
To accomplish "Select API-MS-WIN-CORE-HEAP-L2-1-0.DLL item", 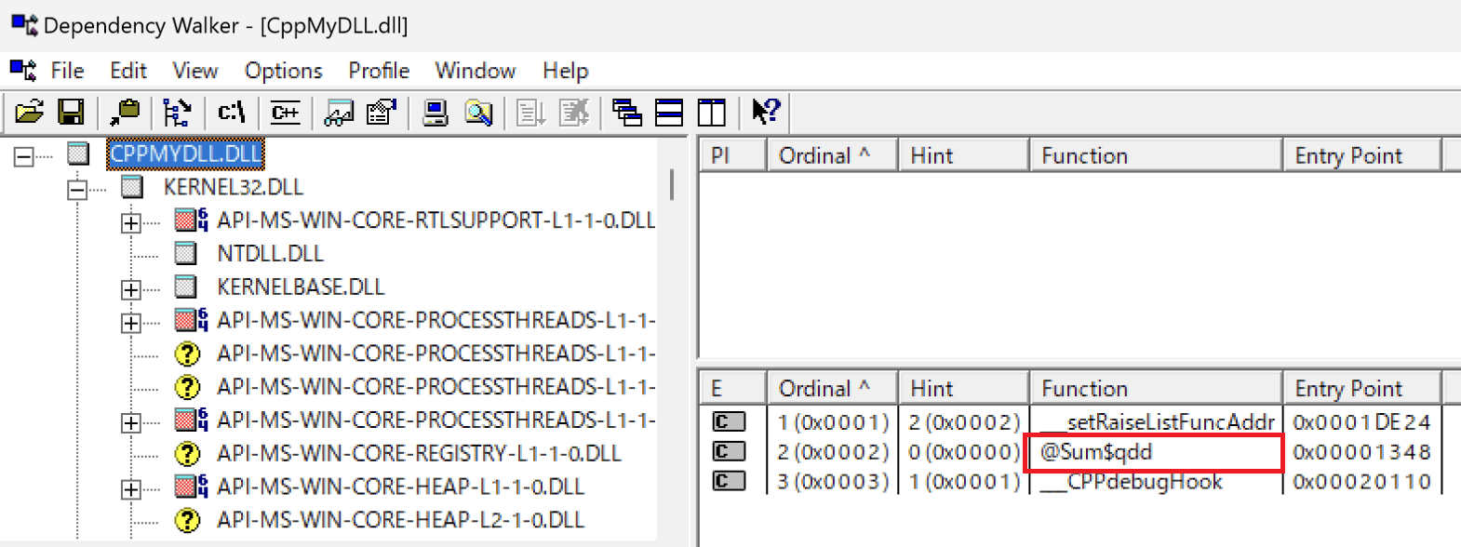I will (x=401, y=520).
